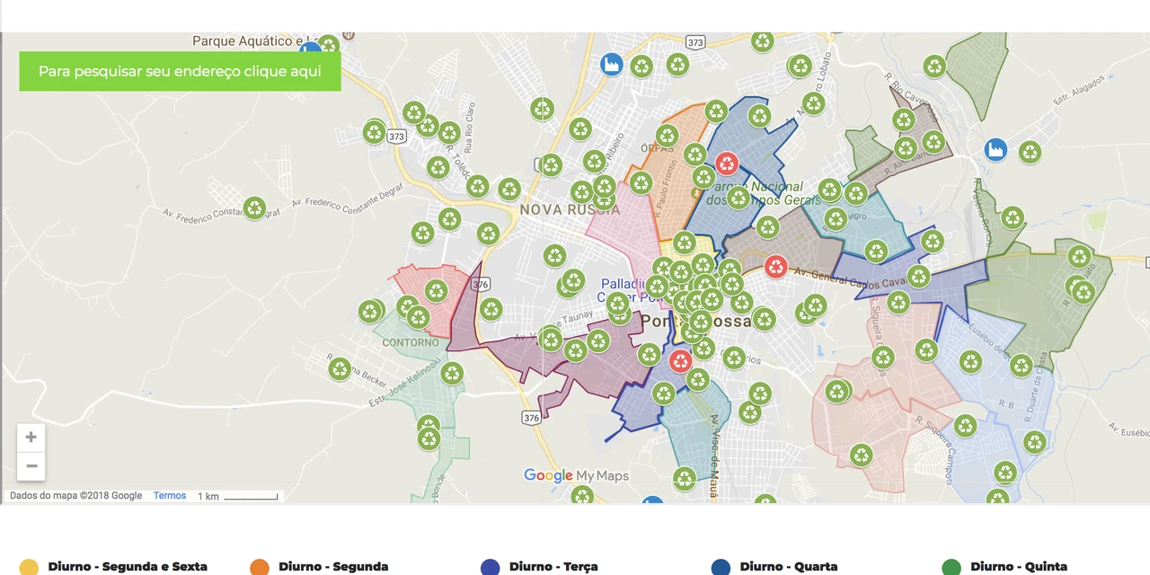
Task: Click yellow swatch for Diurno - Segunda e Sexta
Action: point(29,567)
